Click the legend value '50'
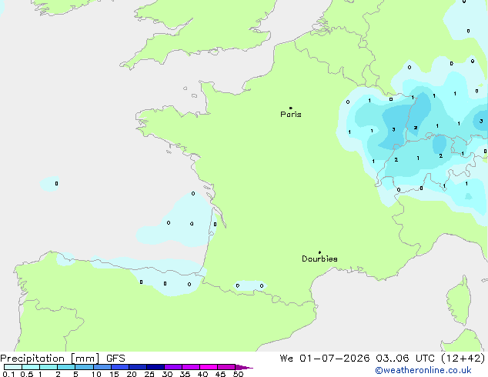This screenshot has height=377, width=488. [238, 374]
